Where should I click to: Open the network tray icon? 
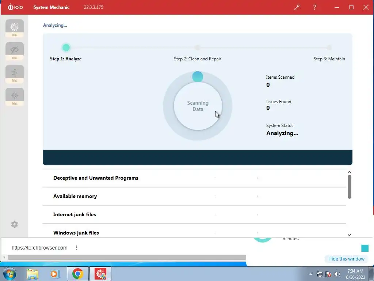(x=319, y=274)
